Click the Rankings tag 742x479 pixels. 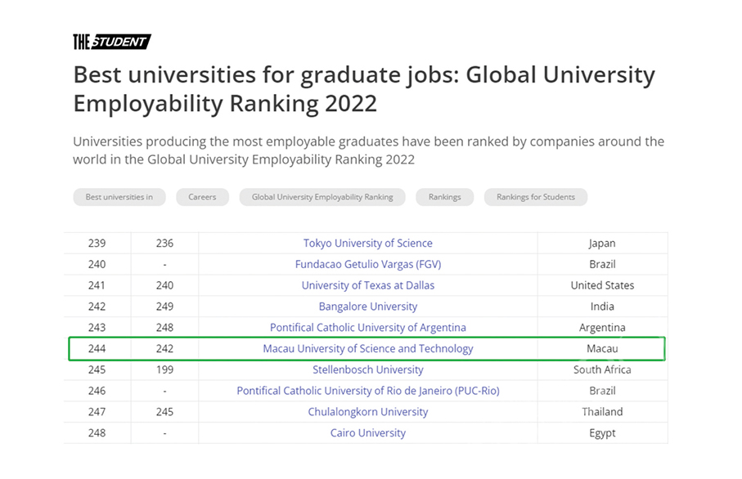click(x=444, y=197)
